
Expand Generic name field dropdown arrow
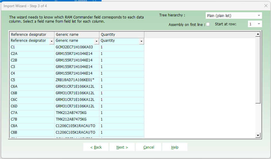pos(96,41)
